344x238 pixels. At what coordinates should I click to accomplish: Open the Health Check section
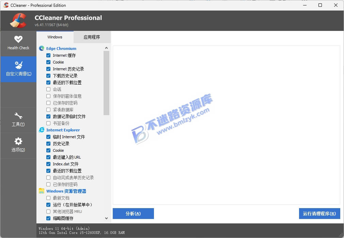(x=18, y=43)
